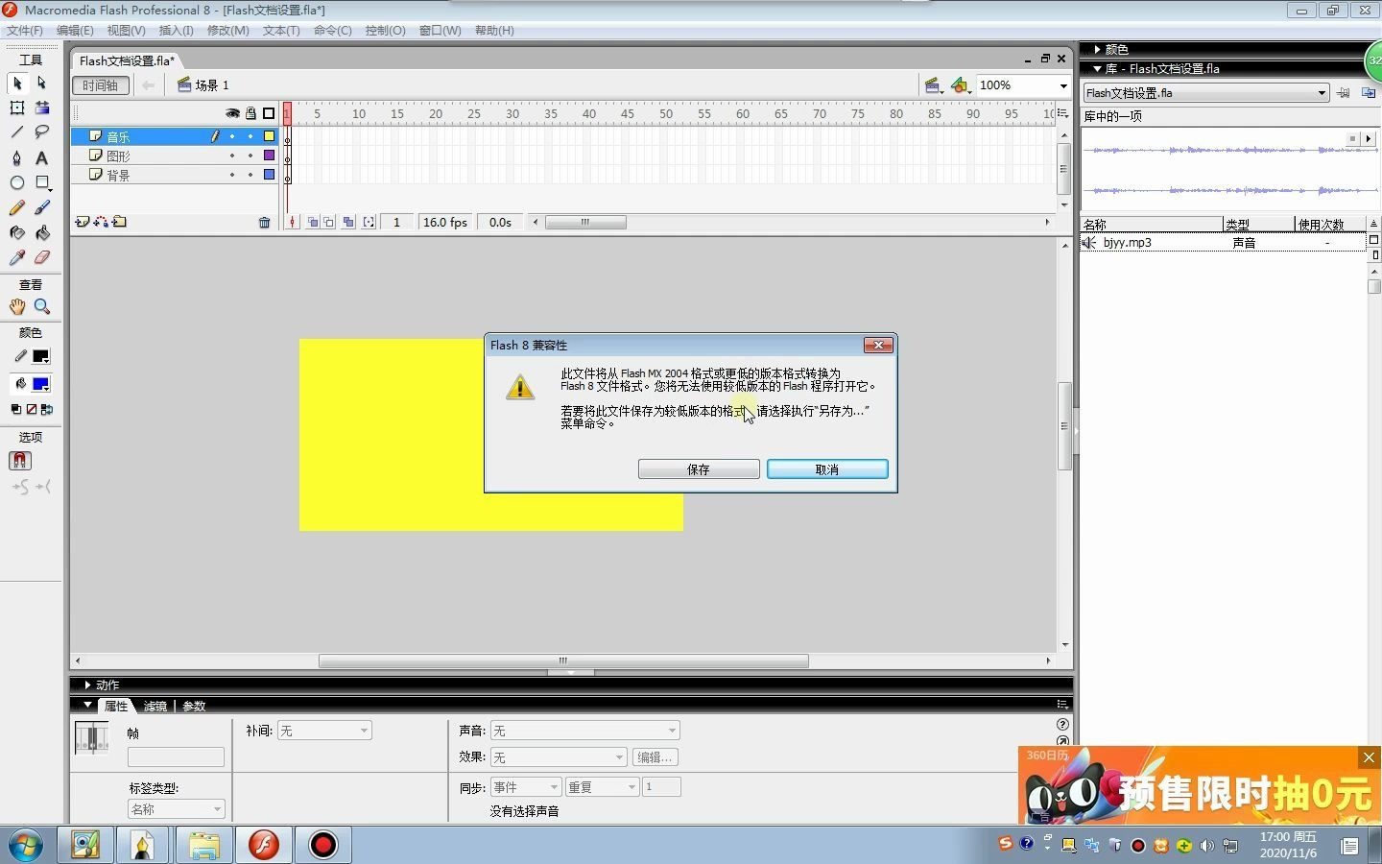
Task: Click the frame label input field
Action: [177, 757]
